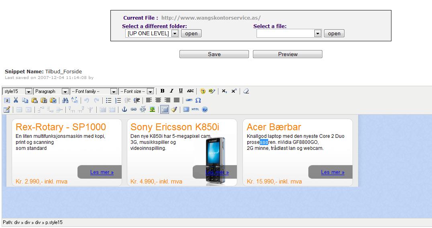Click p.style15 in the element path

pyautogui.click(x=54, y=222)
